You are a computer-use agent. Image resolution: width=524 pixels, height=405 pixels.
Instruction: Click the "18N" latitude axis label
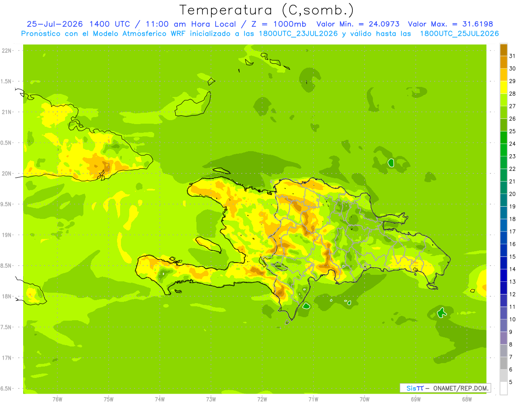tap(7, 296)
